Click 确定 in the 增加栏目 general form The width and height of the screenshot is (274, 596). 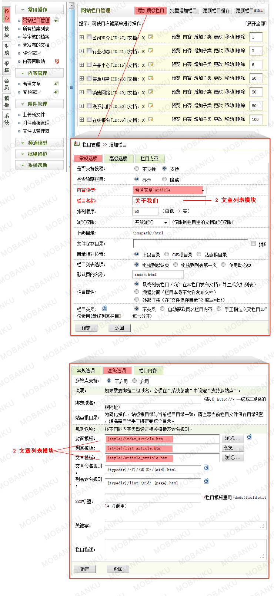pos(86,328)
